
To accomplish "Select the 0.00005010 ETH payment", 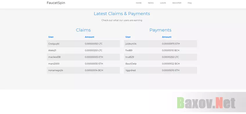I will pyautogui.click(x=171, y=70).
